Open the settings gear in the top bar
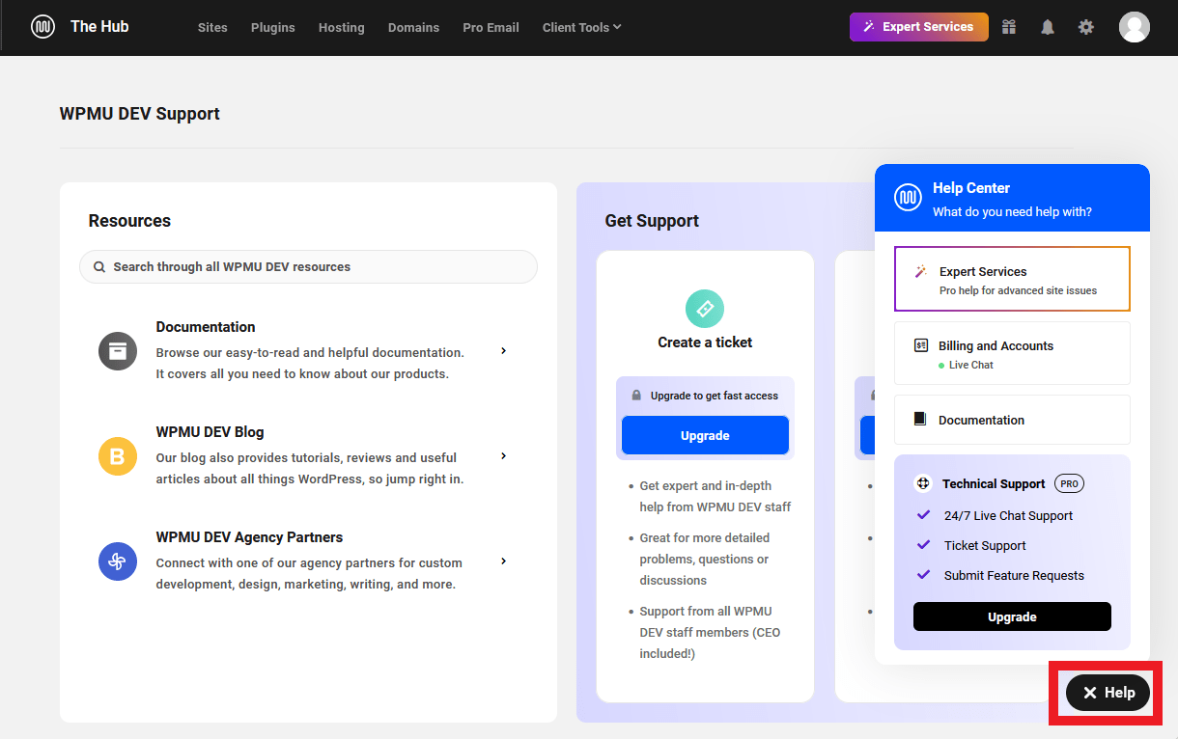 coord(1085,26)
